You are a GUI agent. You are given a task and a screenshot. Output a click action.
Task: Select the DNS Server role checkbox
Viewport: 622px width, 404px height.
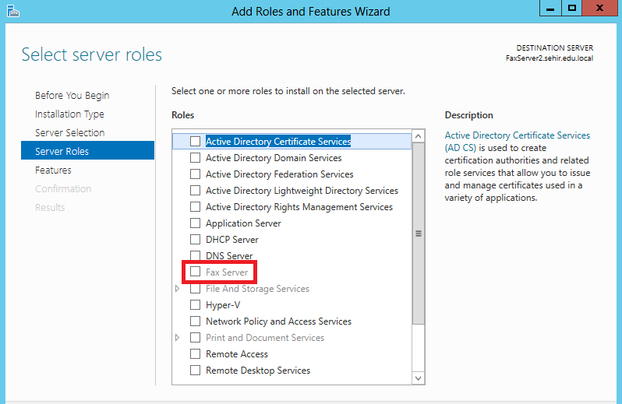[x=195, y=256]
